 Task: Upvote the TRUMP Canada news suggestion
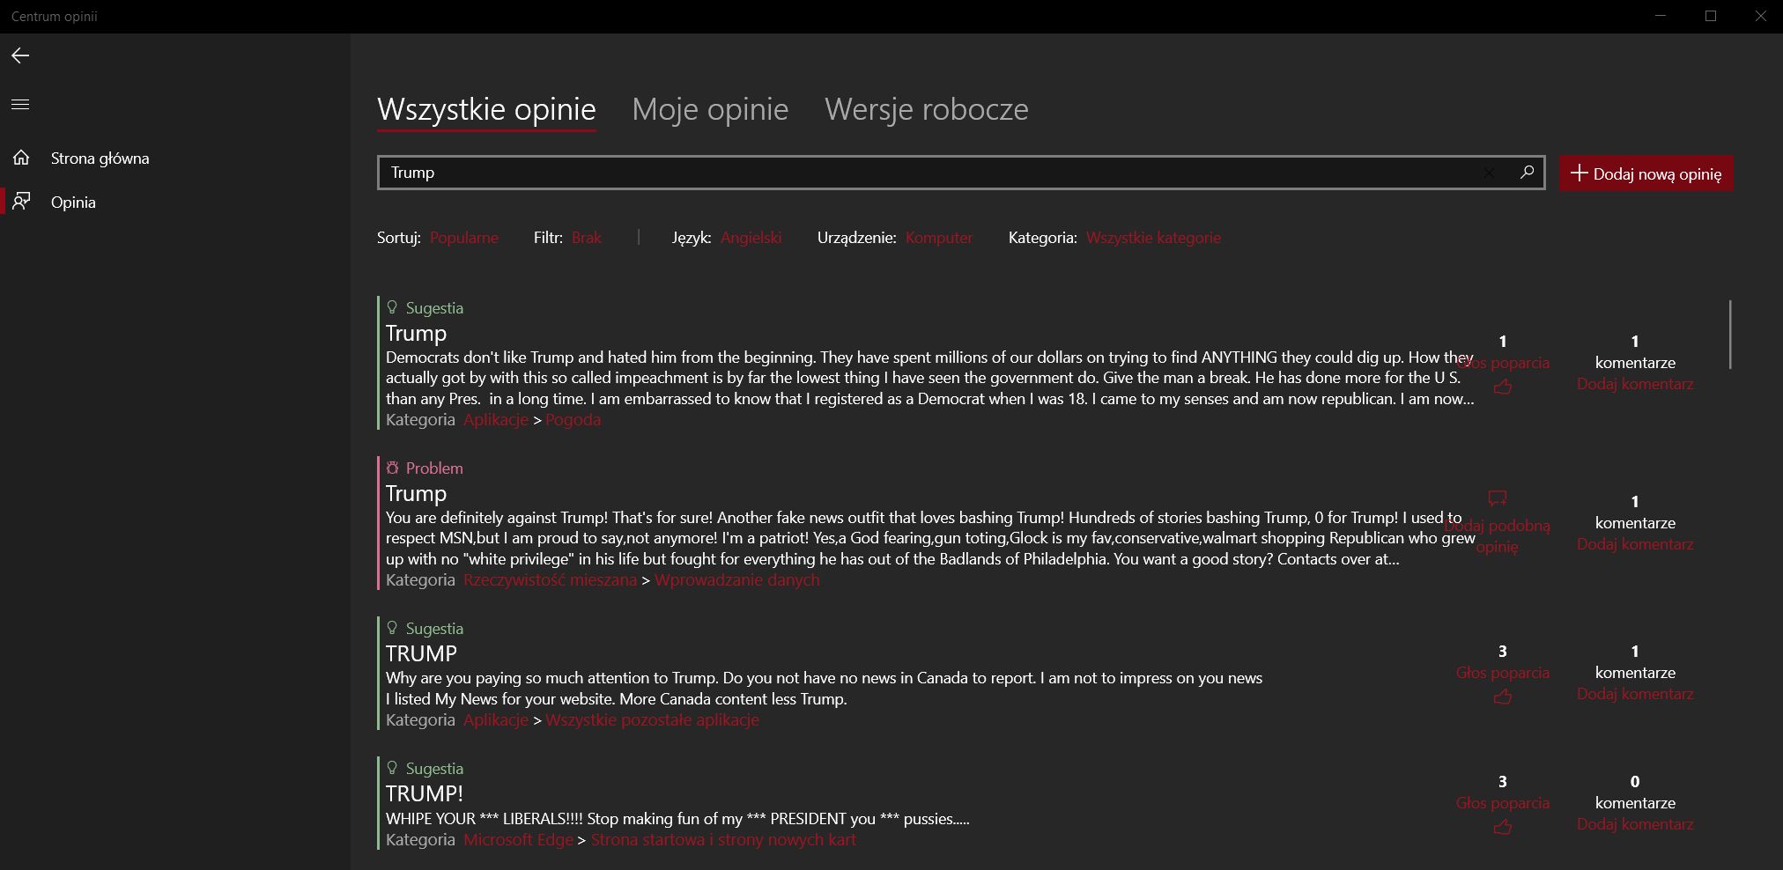(x=1503, y=697)
